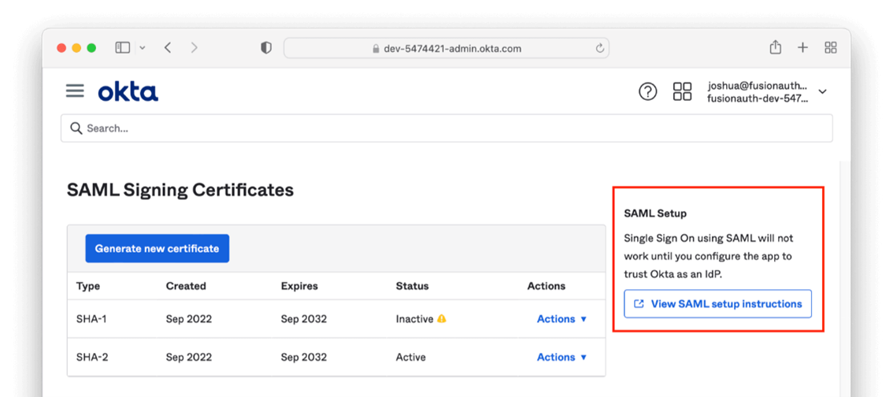Reload the page using the refresh icon
Image resolution: width=893 pixels, height=397 pixels.
599,48
